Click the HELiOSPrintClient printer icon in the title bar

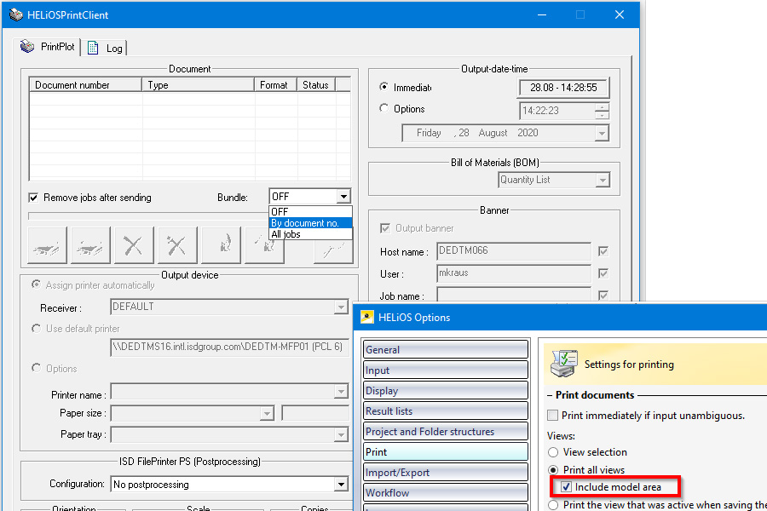(16, 14)
